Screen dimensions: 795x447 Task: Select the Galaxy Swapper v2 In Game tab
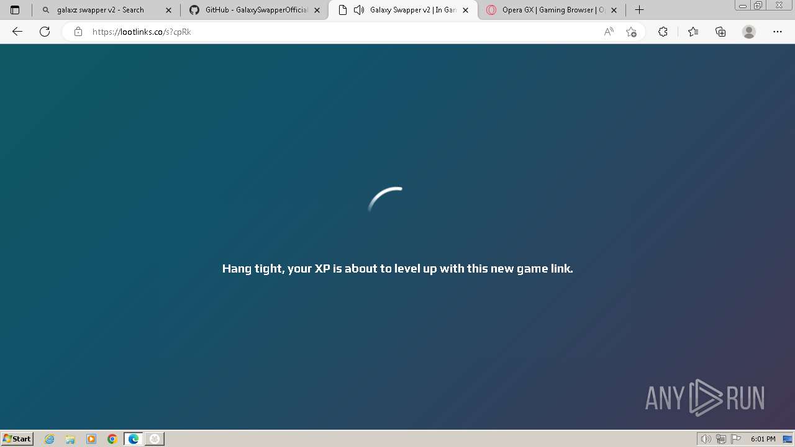pyautogui.click(x=403, y=10)
